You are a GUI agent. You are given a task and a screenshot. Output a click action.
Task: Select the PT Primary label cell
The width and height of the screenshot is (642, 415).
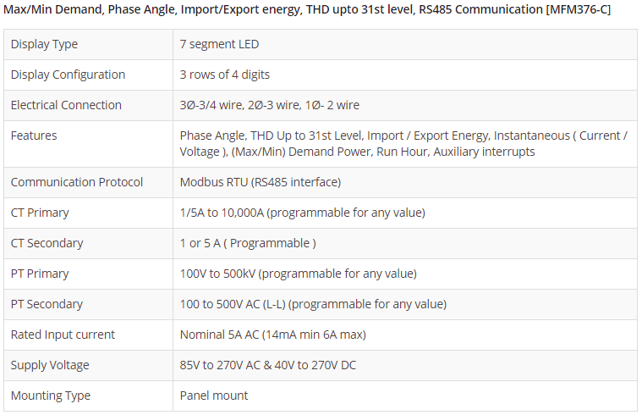(40, 274)
